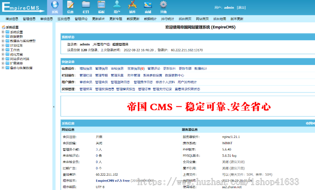
Task: Select 增加信息 in the sub menu bar
Action: point(12,19)
